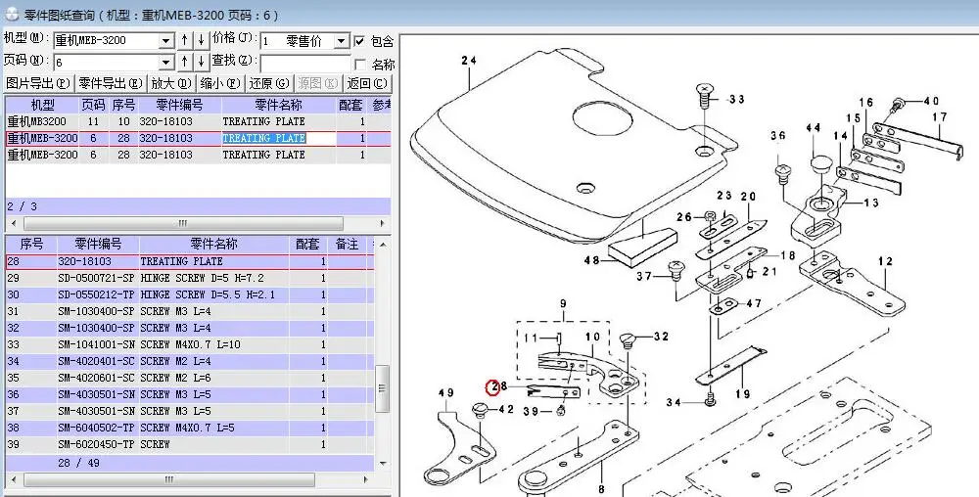979x497 pixels.
Task: Toggle the 包含 checkbox
Action: click(x=359, y=41)
